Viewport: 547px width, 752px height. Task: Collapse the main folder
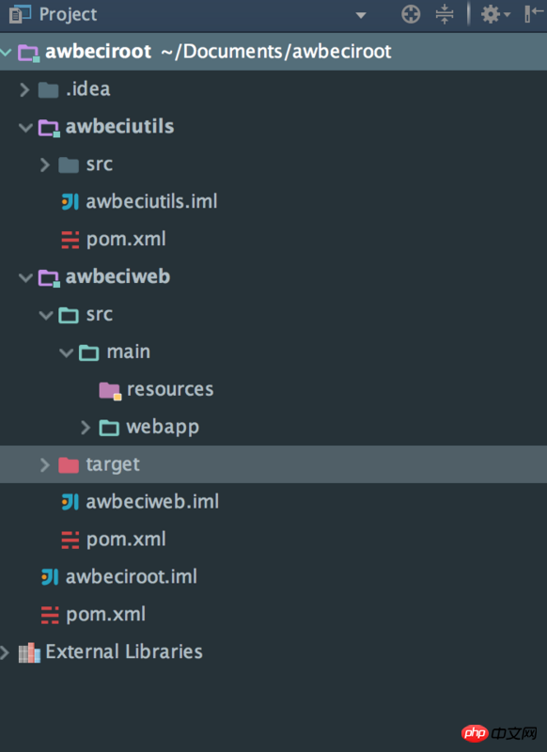coord(66,353)
